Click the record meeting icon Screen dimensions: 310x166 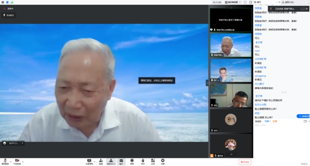(132, 162)
